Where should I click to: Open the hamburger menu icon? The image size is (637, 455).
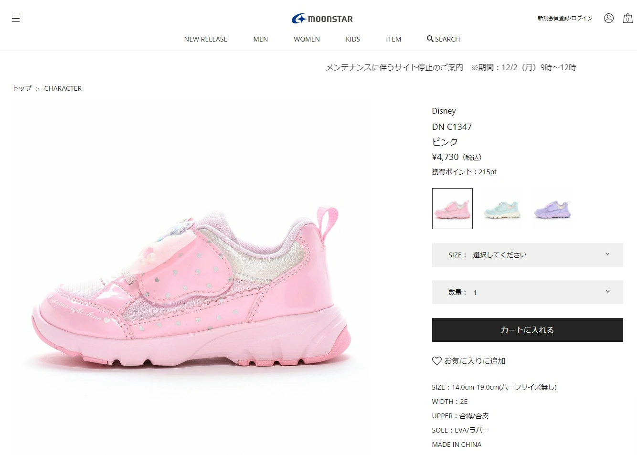pyautogui.click(x=16, y=19)
